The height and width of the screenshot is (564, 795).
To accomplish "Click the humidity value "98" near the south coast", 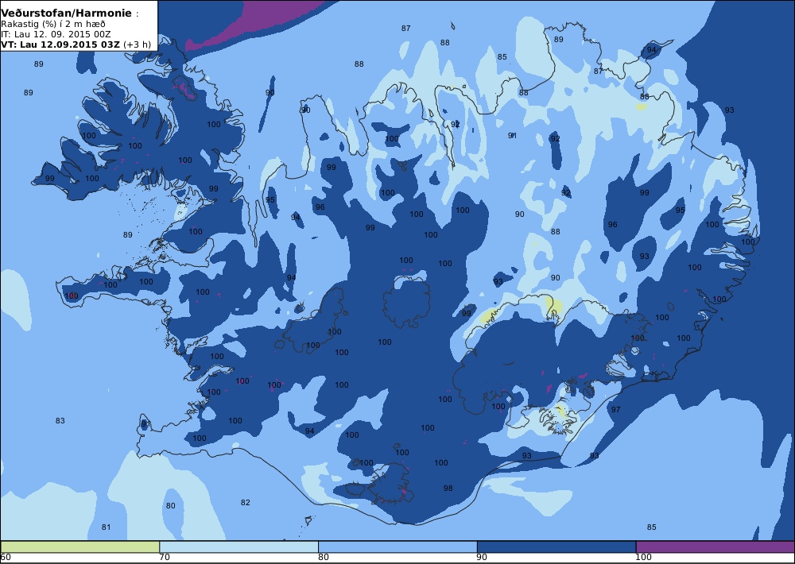I will (448, 489).
